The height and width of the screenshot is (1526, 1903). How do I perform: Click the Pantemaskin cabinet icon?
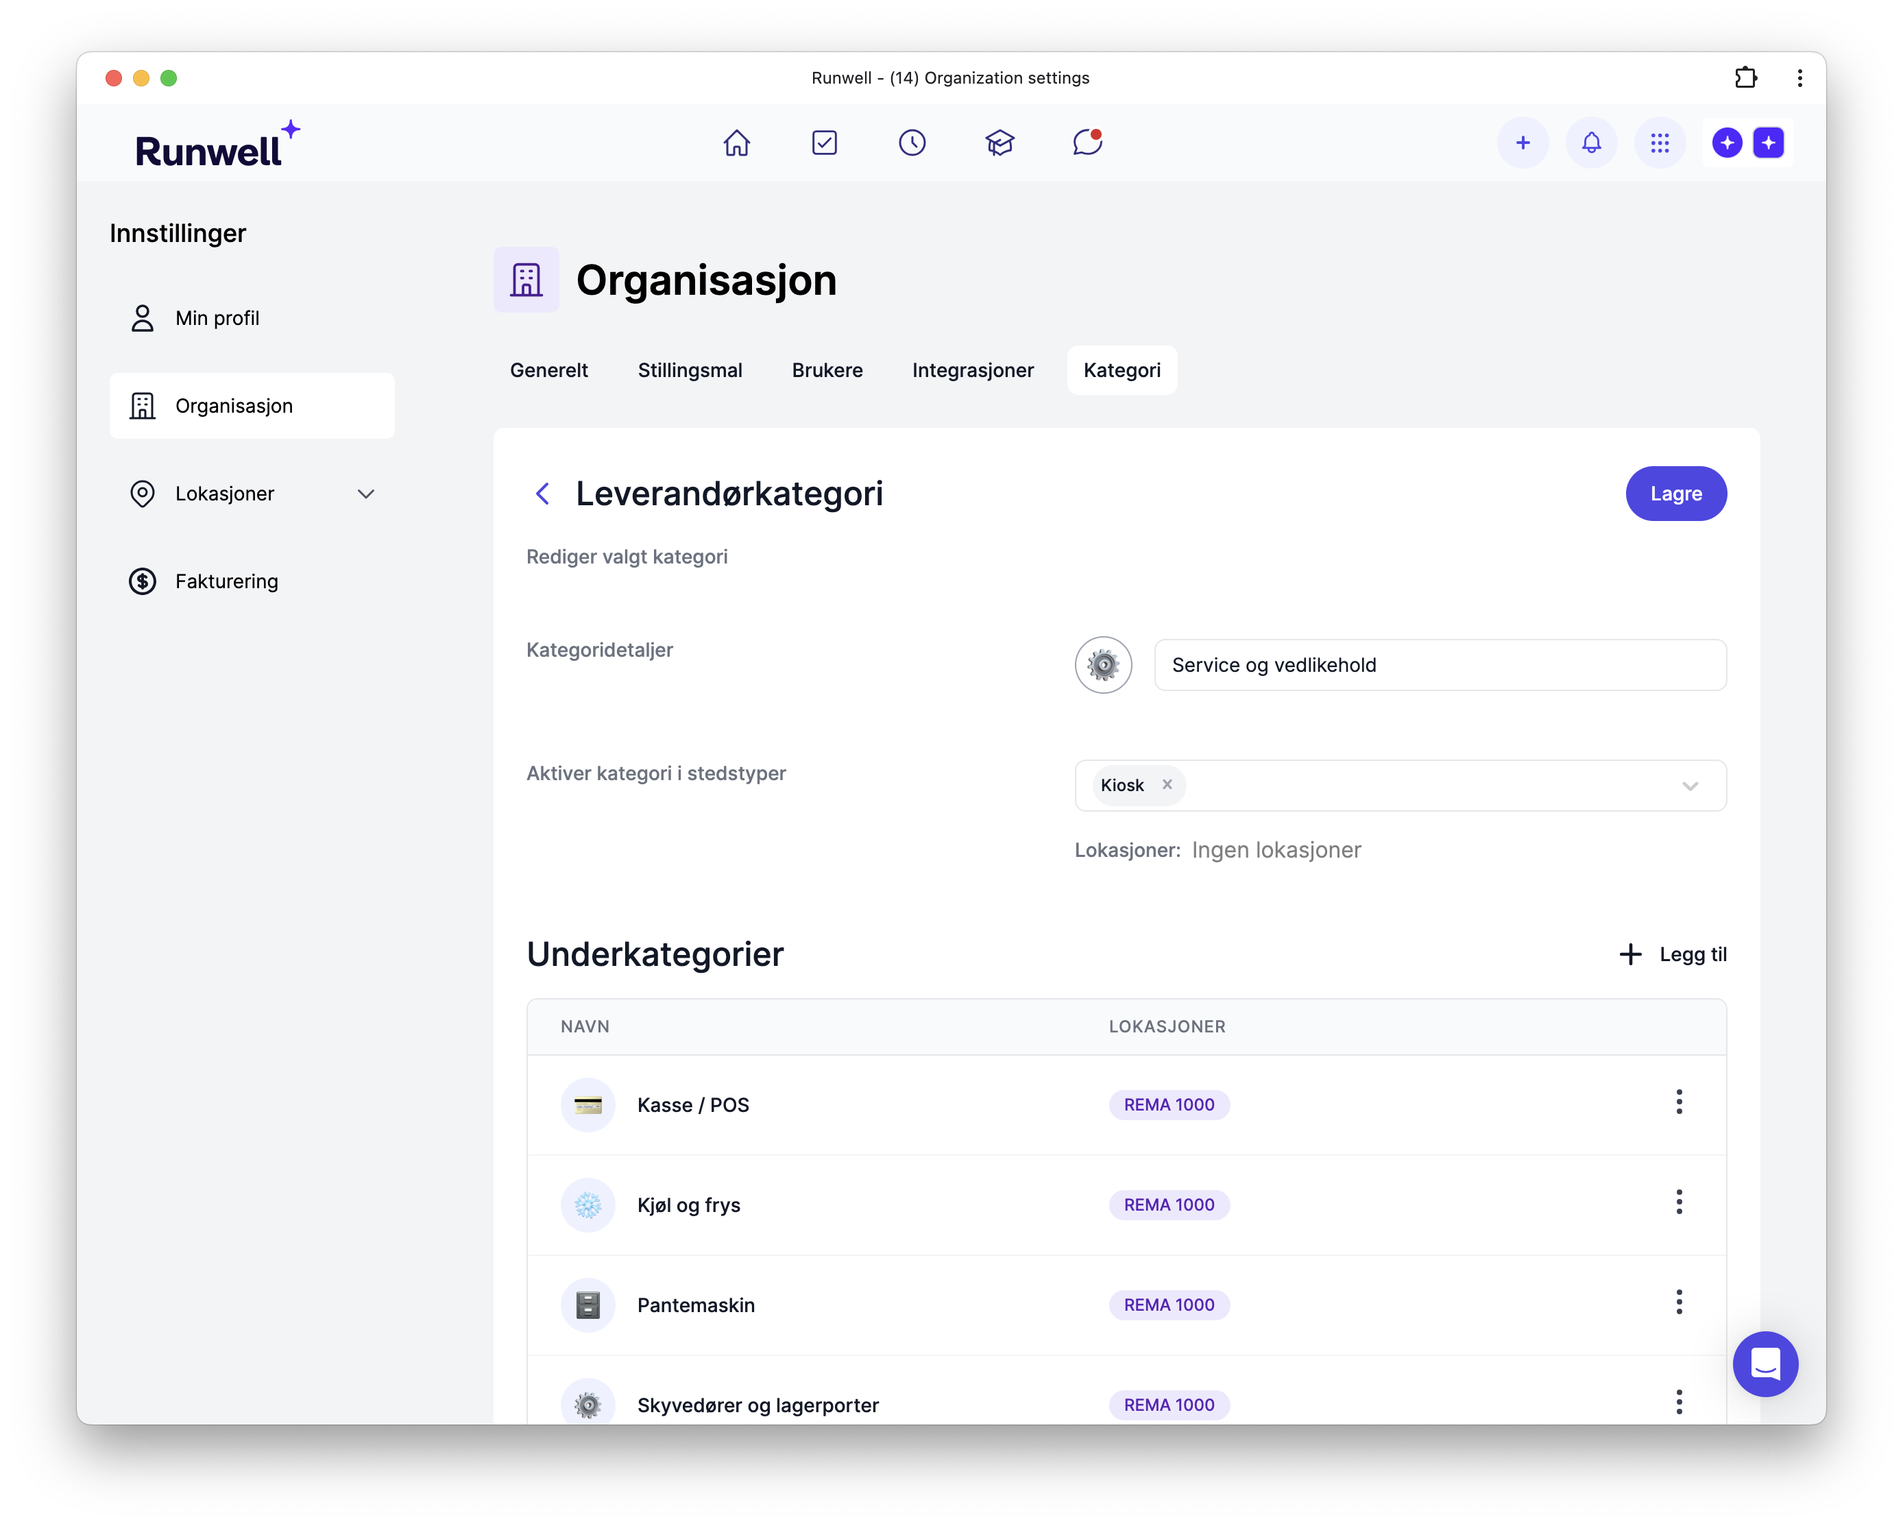[588, 1305]
